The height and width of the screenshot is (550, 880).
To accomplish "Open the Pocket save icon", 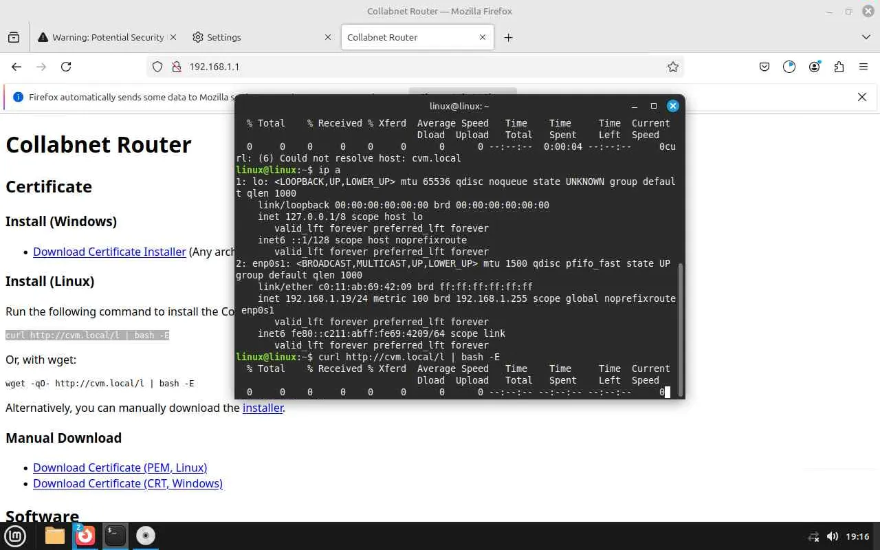I will [x=764, y=67].
